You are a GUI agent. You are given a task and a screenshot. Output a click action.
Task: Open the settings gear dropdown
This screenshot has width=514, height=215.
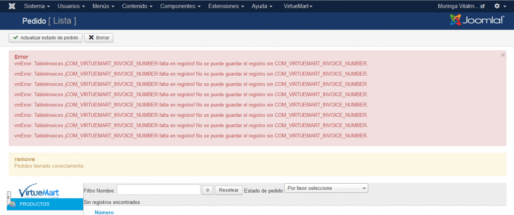(500, 6)
